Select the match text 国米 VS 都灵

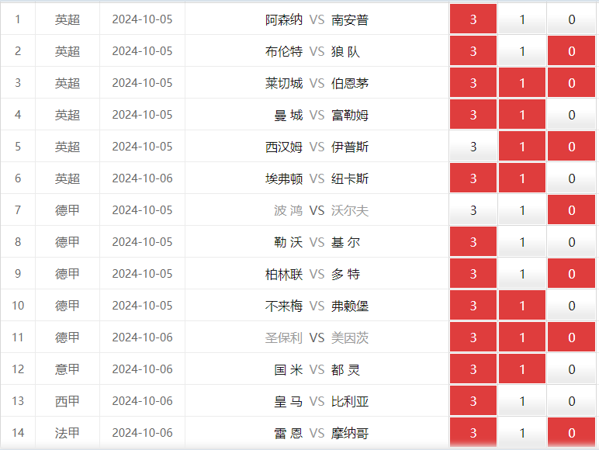[x=317, y=369]
